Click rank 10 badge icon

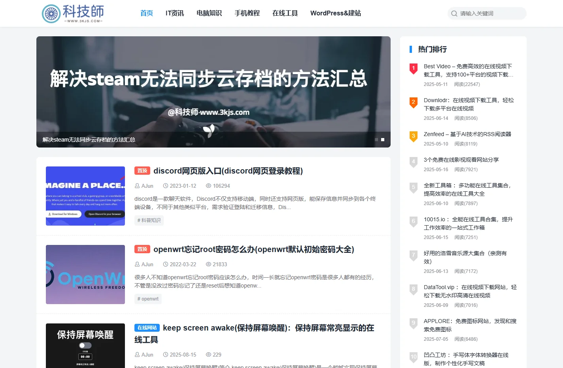click(x=414, y=357)
